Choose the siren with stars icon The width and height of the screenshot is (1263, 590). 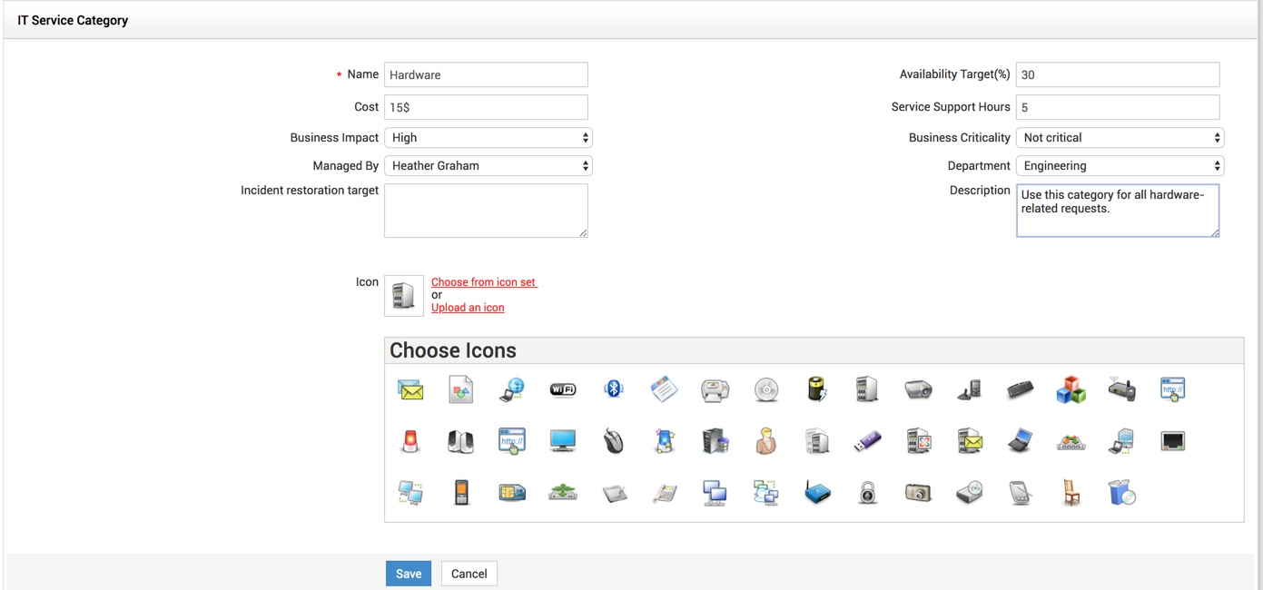(665, 441)
